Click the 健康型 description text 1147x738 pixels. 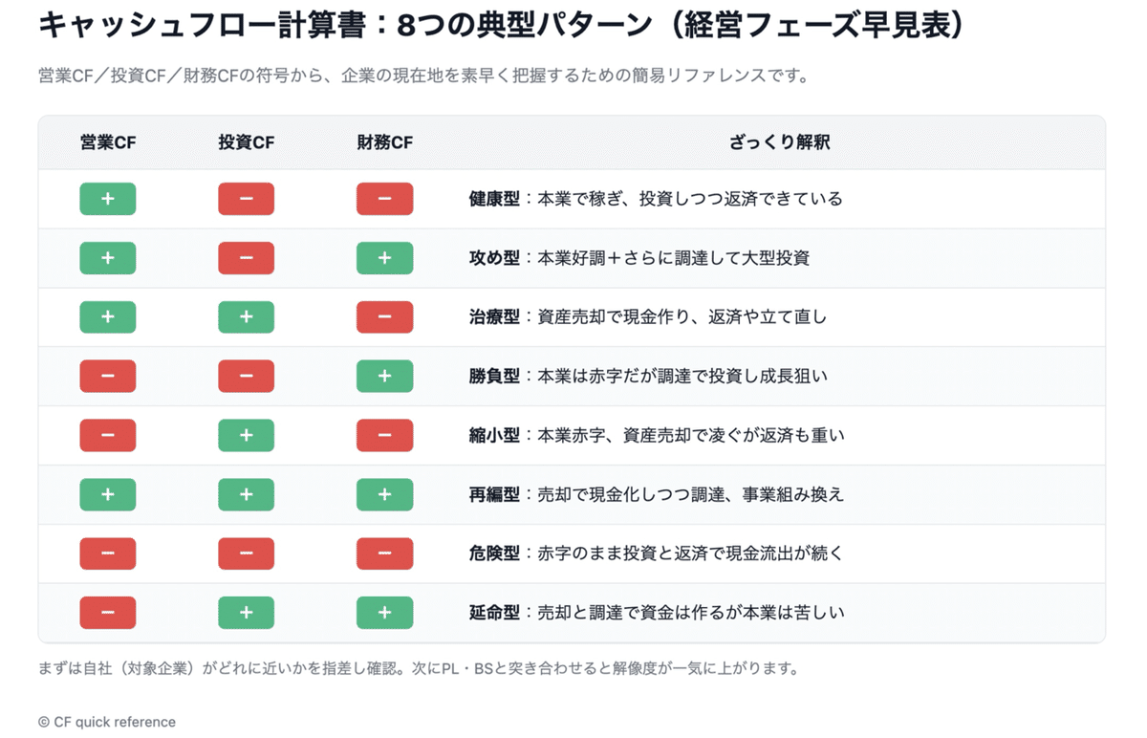[656, 199]
